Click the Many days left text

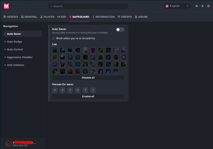coord(20,145)
